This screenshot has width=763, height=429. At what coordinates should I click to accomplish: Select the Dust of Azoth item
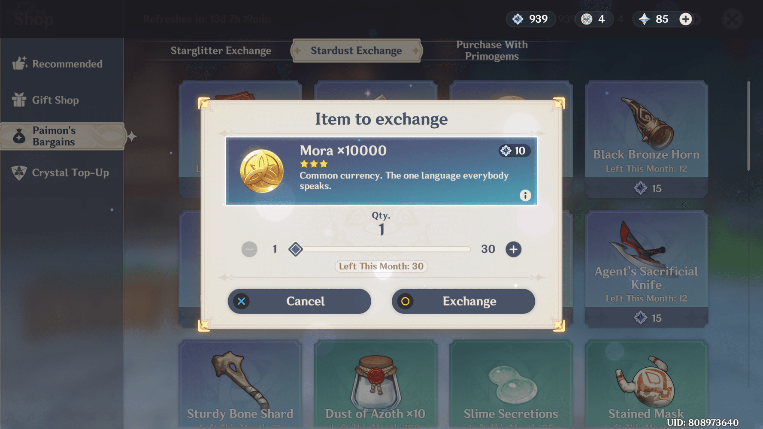[x=375, y=384]
